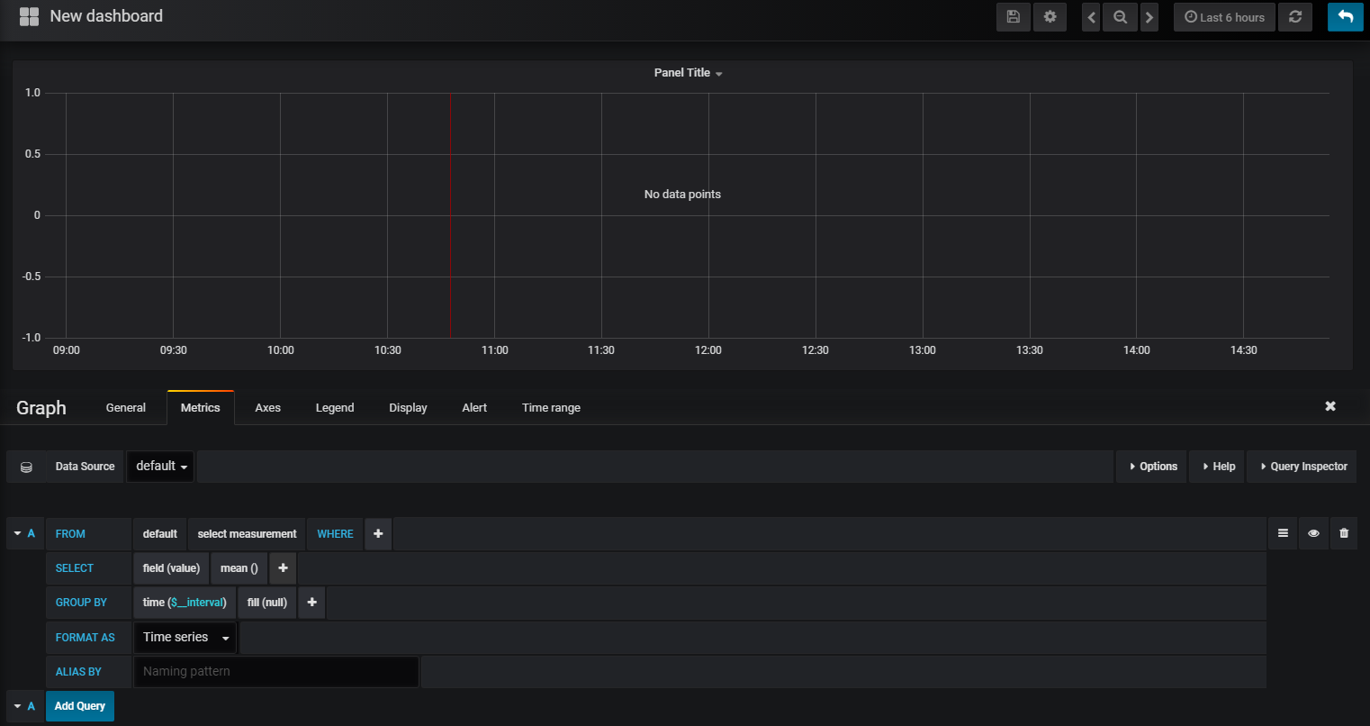Expand the Help section

1218,467
